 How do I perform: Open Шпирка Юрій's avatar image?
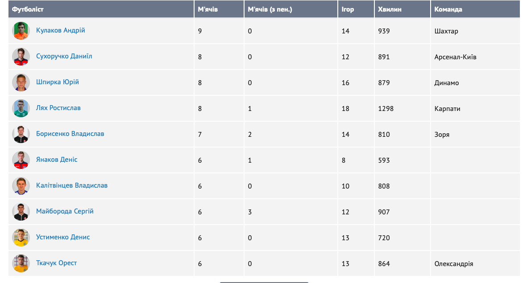coord(21,82)
